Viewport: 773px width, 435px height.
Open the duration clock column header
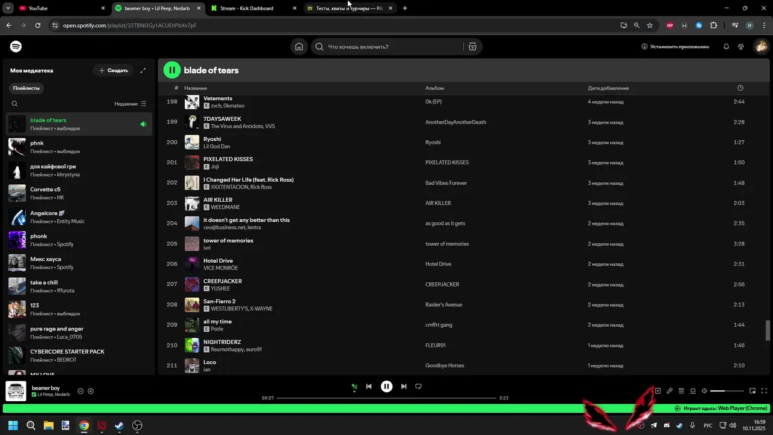[740, 88]
